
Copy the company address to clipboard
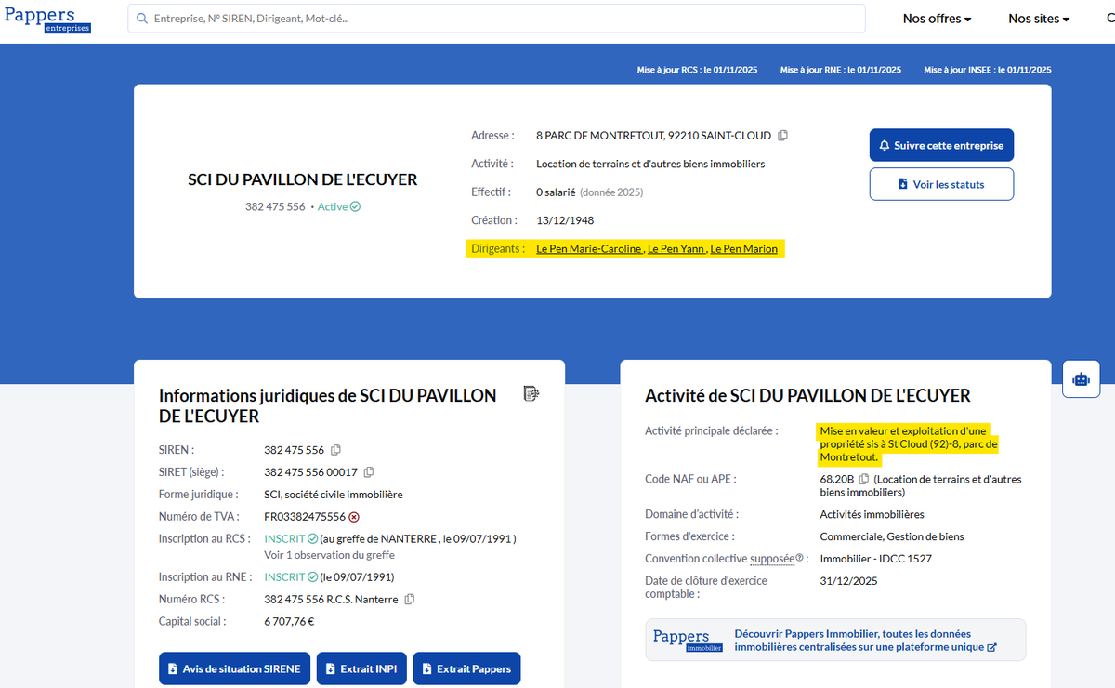point(782,136)
